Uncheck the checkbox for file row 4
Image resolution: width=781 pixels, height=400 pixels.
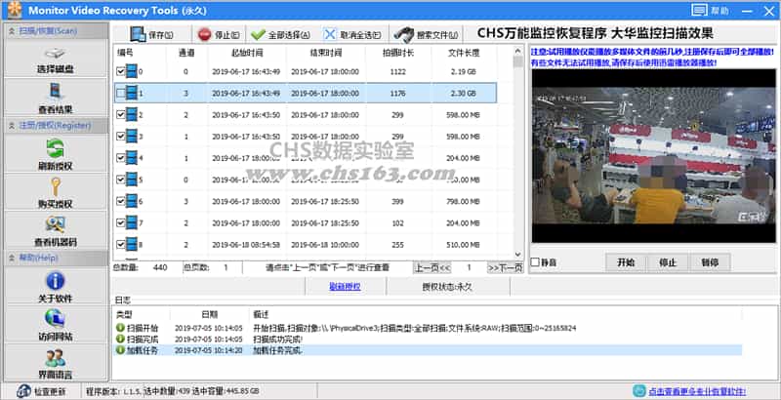tap(120, 158)
